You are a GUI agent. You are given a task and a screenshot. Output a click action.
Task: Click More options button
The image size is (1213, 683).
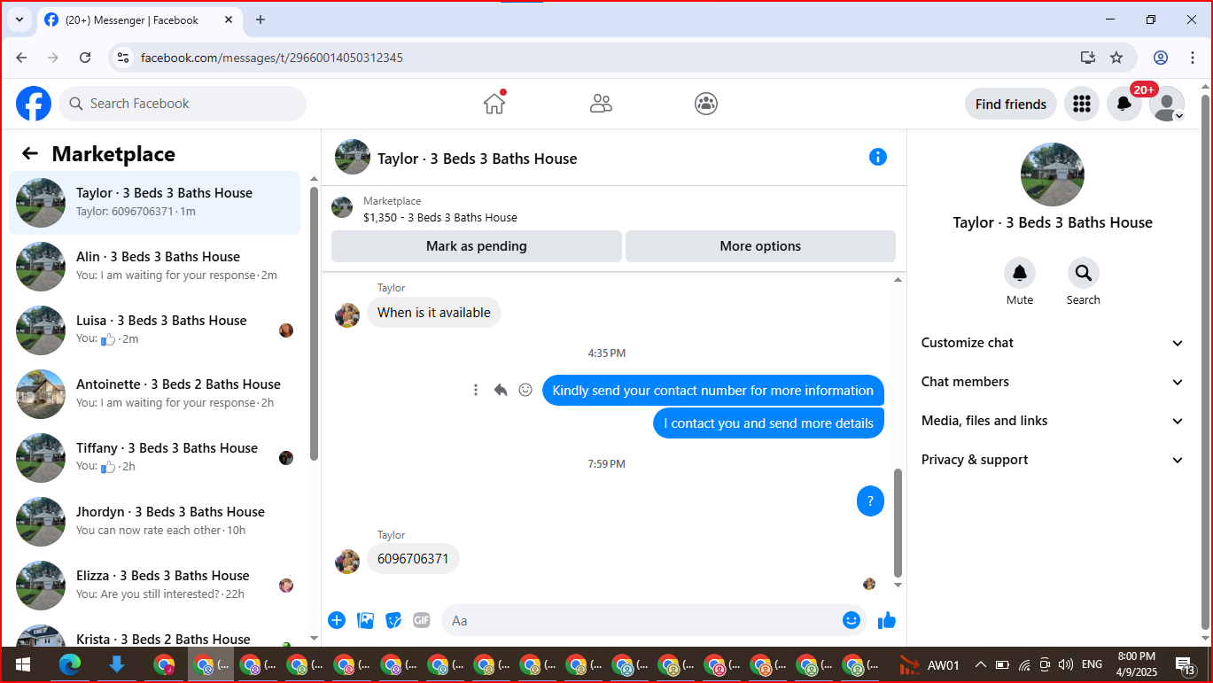[760, 246]
